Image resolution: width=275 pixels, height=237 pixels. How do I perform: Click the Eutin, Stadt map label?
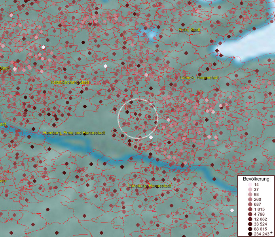tap(190, 30)
